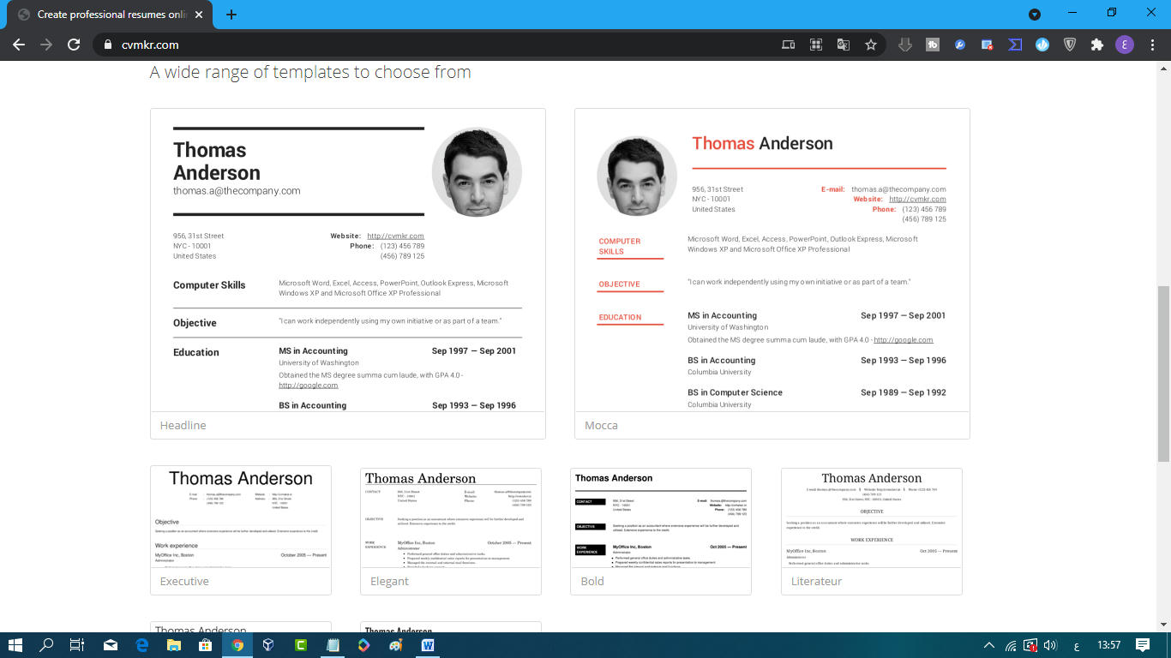Open the Elegant template thumbnail
This screenshot has height=658, width=1171.
coord(451,517)
